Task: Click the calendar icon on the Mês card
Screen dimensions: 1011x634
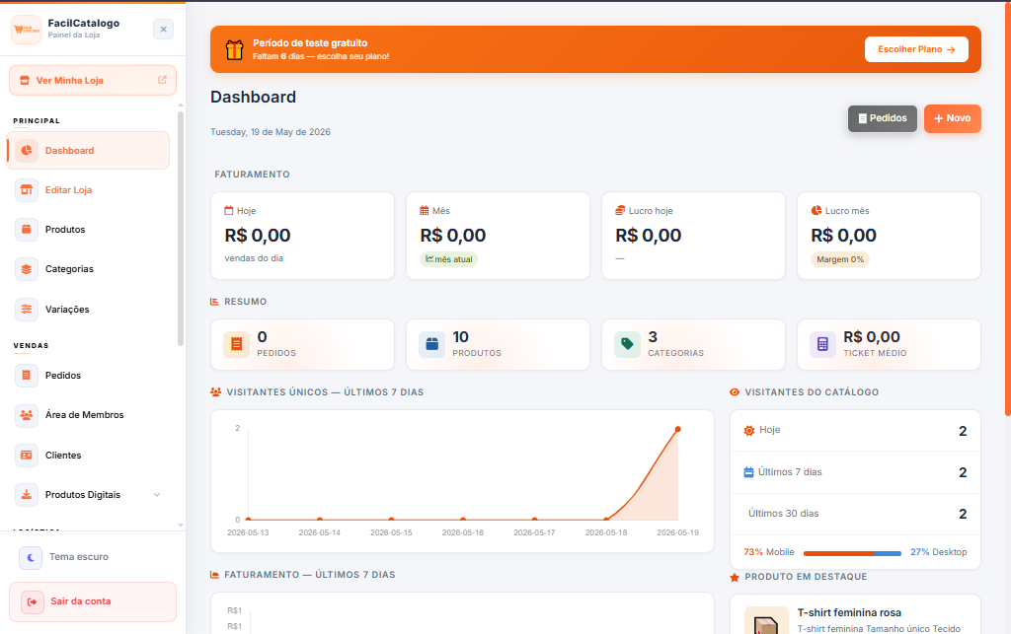Action: click(x=425, y=210)
